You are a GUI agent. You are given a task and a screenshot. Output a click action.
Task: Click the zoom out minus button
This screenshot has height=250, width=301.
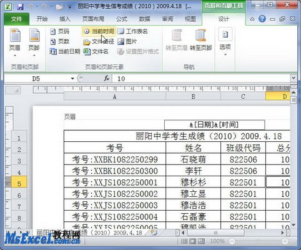[232, 241]
